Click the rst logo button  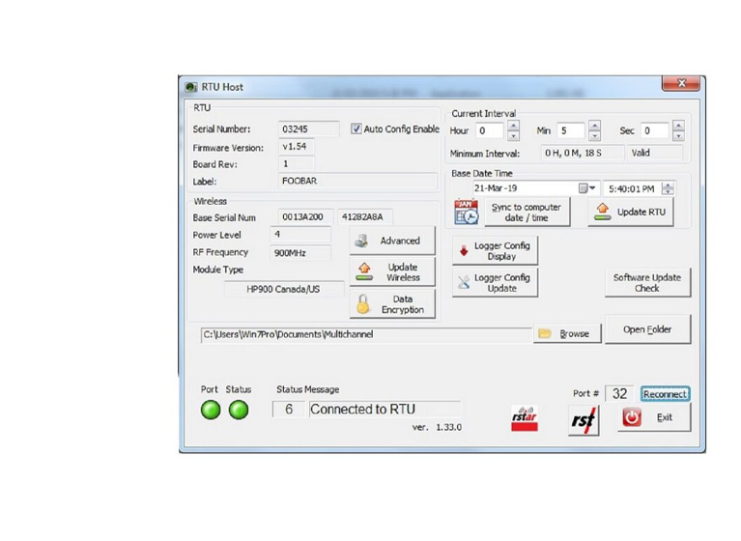pyautogui.click(x=584, y=420)
